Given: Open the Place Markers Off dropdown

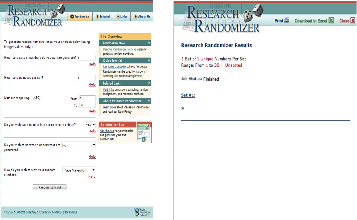Looking at the screenshot, I should point(79,170).
